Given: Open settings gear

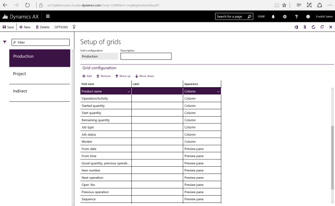Looking at the screenshot, I should click(x=285, y=17).
